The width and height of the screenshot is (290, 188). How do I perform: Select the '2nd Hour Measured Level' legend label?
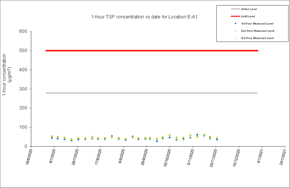click(x=257, y=31)
